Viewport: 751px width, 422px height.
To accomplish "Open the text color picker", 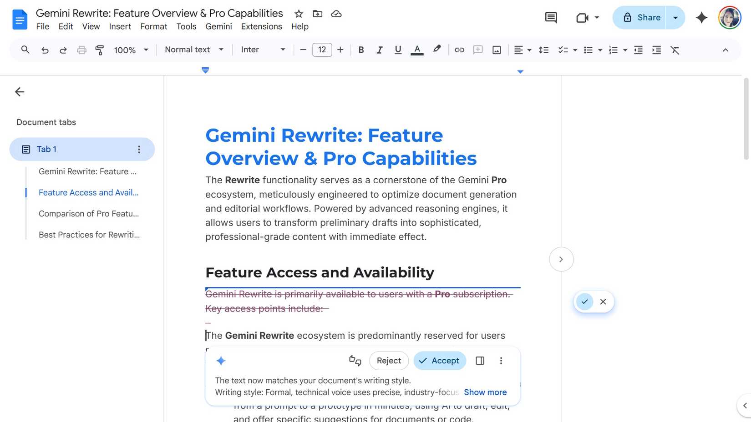I will click(417, 50).
